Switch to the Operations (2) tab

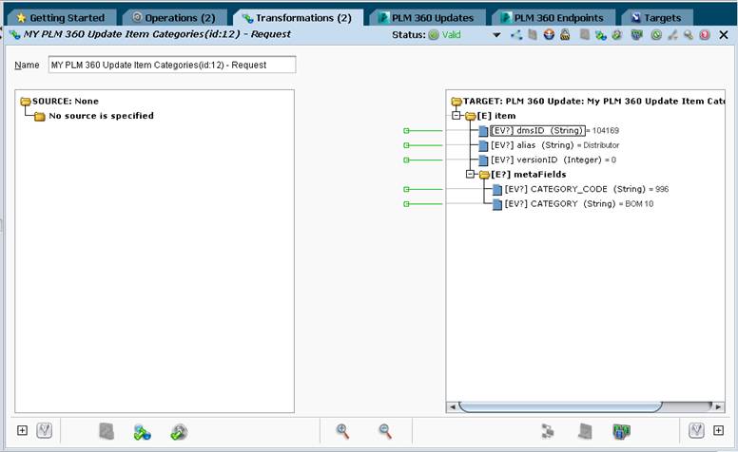(x=174, y=18)
